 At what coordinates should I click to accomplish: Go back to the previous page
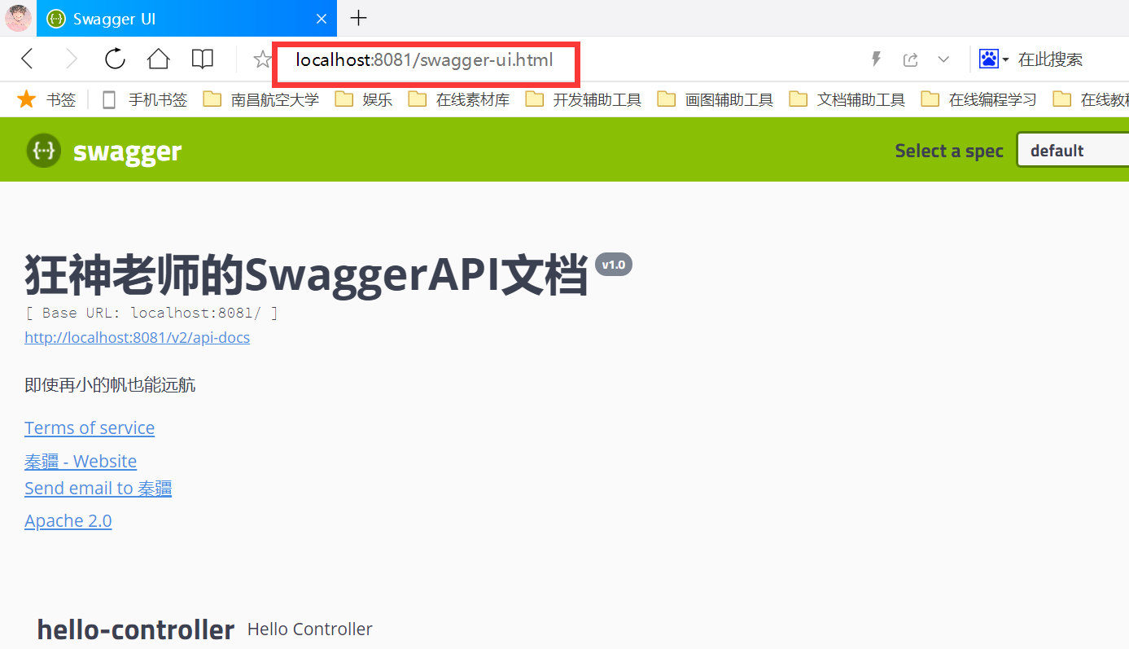pyautogui.click(x=28, y=59)
